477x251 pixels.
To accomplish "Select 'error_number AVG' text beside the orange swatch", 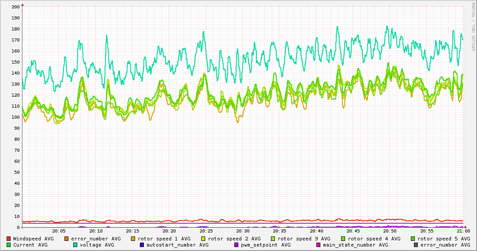I will coord(96,239).
